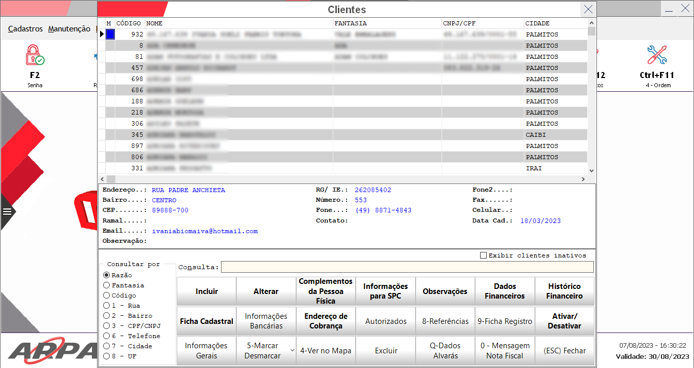Click into the Consulta search field
The height and width of the screenshot is (368, 694).
tap(406, 267)
